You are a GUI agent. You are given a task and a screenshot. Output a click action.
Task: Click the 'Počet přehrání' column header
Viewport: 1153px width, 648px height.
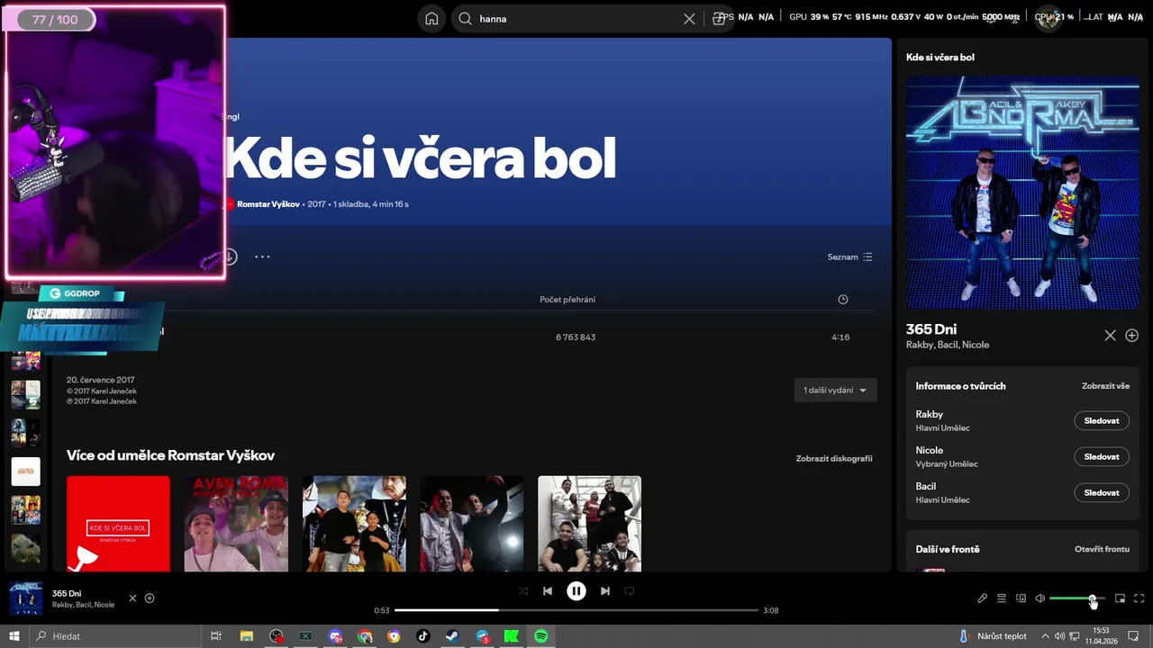point(567,300)
